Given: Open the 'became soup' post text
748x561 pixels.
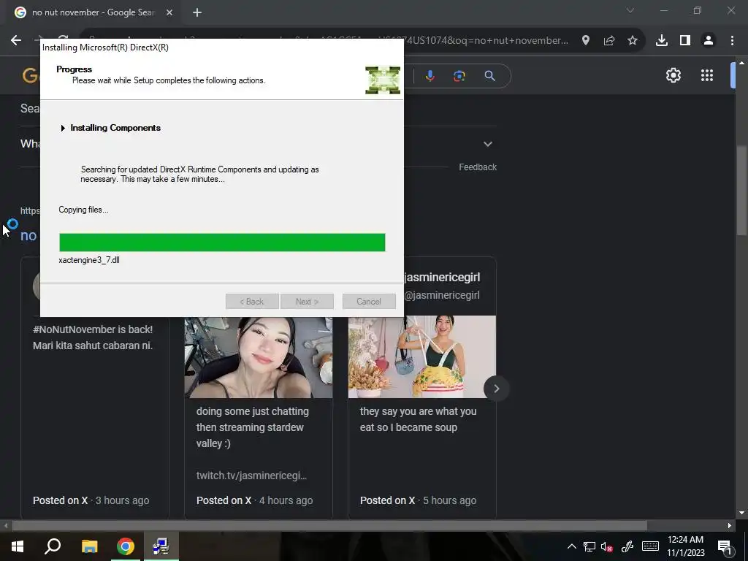Looking at the screenshot, I should point(419,419).
